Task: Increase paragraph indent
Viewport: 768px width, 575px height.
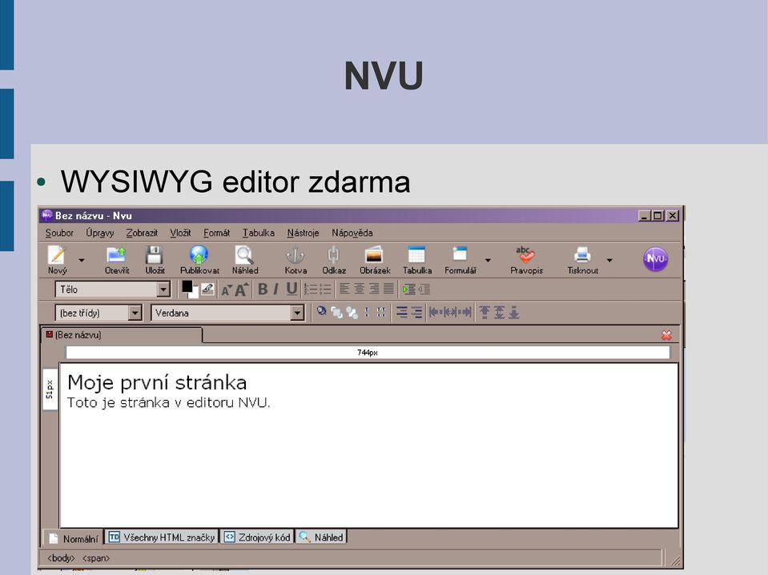Action: pos(409,289)
